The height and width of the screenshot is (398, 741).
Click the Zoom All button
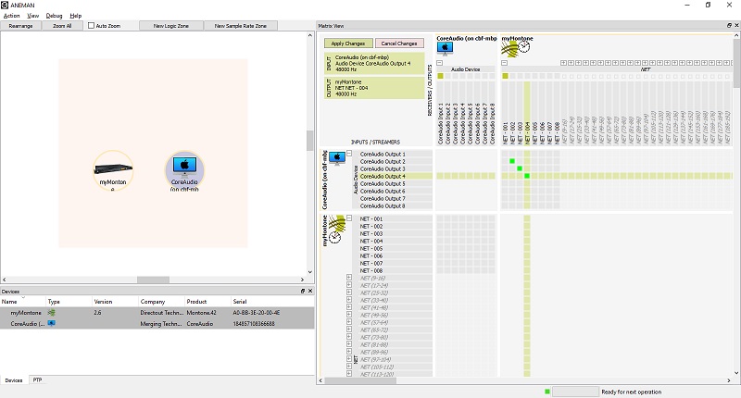pyautogui.click(x=62, y=26)
